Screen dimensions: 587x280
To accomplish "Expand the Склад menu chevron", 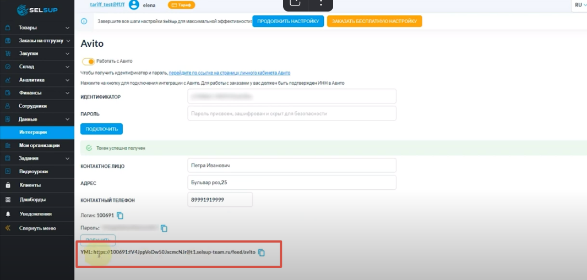I will point(67,67).
